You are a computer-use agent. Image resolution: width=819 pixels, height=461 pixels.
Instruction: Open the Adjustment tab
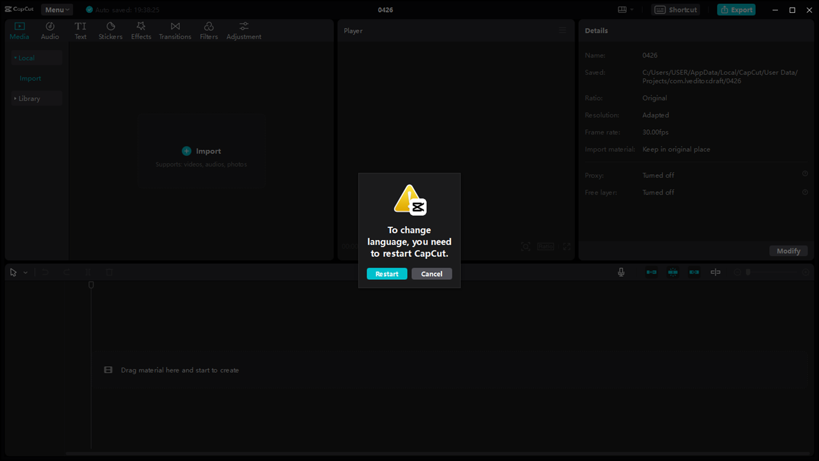point(244,31)
